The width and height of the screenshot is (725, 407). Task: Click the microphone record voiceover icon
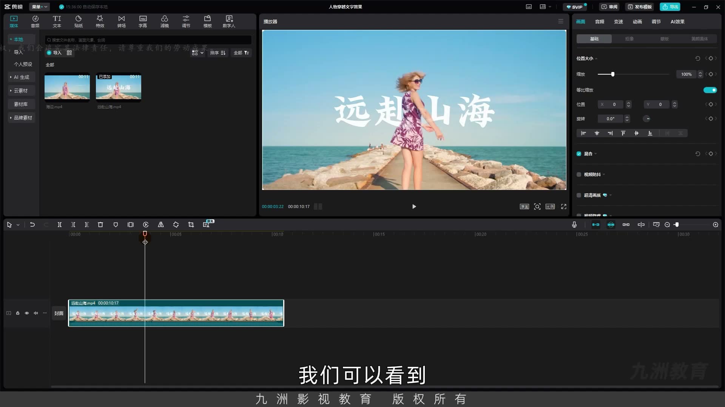[574, 225]
